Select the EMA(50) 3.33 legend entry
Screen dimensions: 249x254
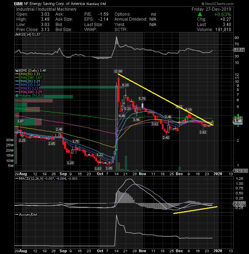28,74
